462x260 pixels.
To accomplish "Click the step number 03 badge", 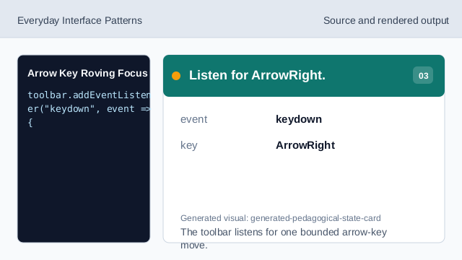I will [423, 75].
